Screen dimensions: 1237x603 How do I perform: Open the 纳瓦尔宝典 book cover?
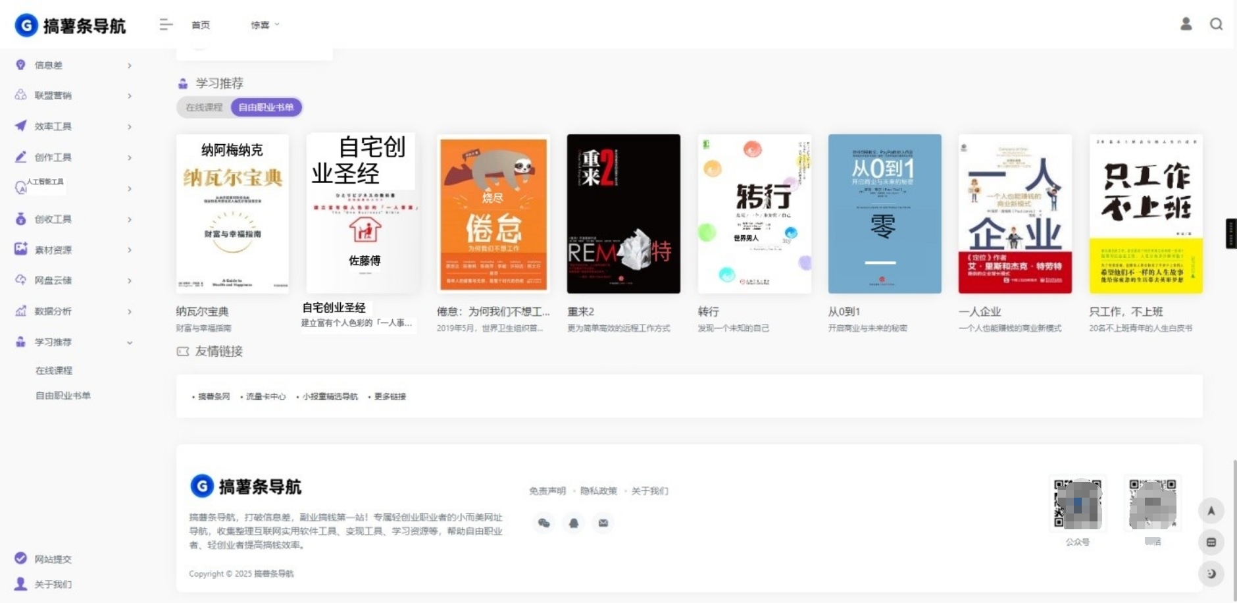(232, 214)
